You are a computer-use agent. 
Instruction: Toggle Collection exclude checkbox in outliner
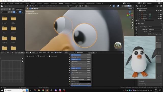157,10
